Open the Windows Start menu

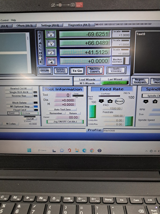coord(29,150)
